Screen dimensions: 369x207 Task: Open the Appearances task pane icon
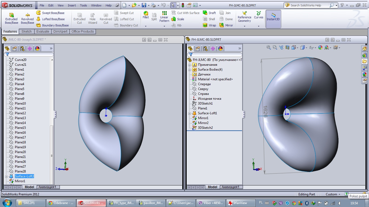(x=365, y=74)
